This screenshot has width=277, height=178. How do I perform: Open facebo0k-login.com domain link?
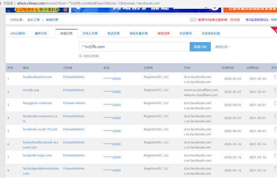click(x=37, y=155)
